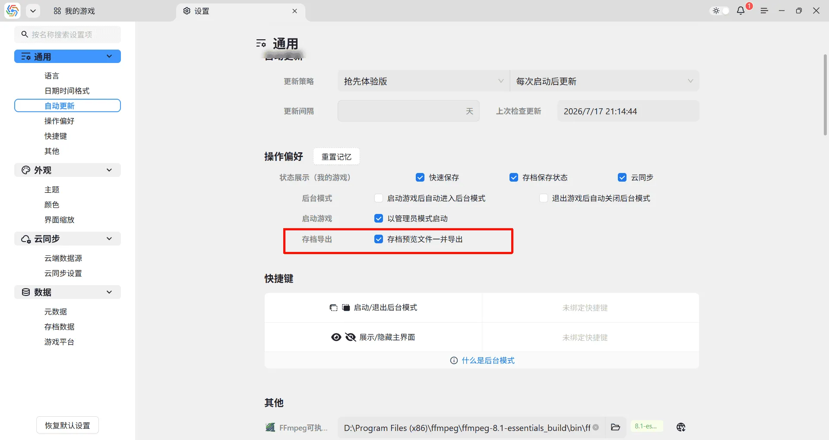Click the 重置记忆 button
This screenshot has width=829, height=440.
(336, 157)
